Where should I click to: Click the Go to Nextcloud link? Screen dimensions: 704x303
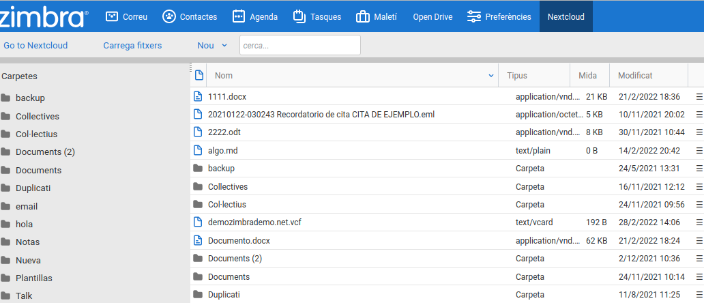point(35,46)
